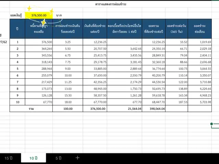The width and height of the screenshot is (219, 164).
Task: Click the "ยอดชำระต่อวัน (365 วัน)" header
Action: [176, 28]
